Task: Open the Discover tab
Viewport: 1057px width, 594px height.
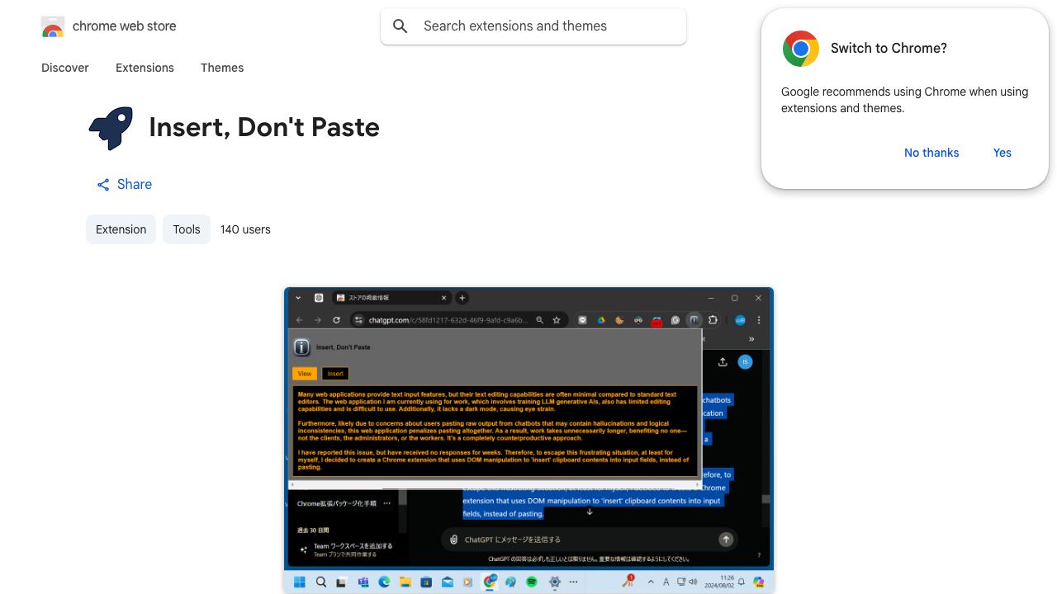Action: [65, 68]
